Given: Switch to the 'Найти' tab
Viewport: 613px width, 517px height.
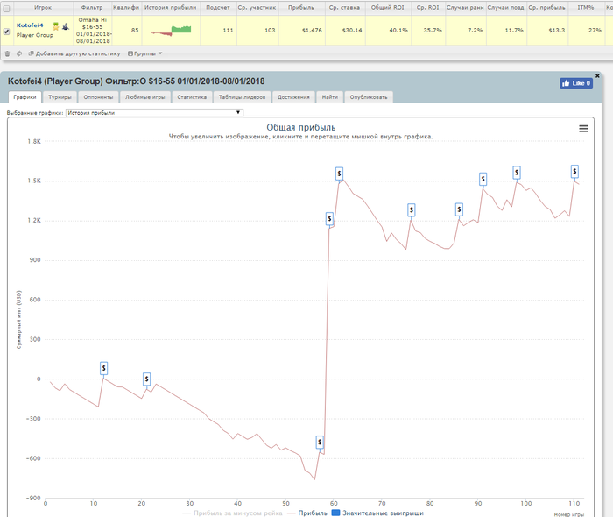Looking at the screenshot, I should click(329, 97).
